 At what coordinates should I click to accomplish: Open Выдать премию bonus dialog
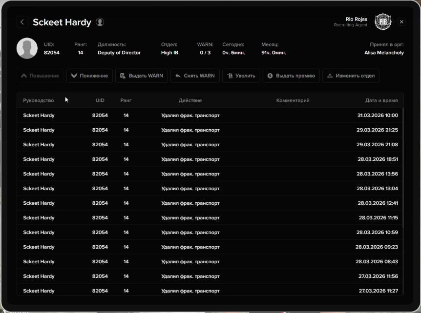[291, 76]
